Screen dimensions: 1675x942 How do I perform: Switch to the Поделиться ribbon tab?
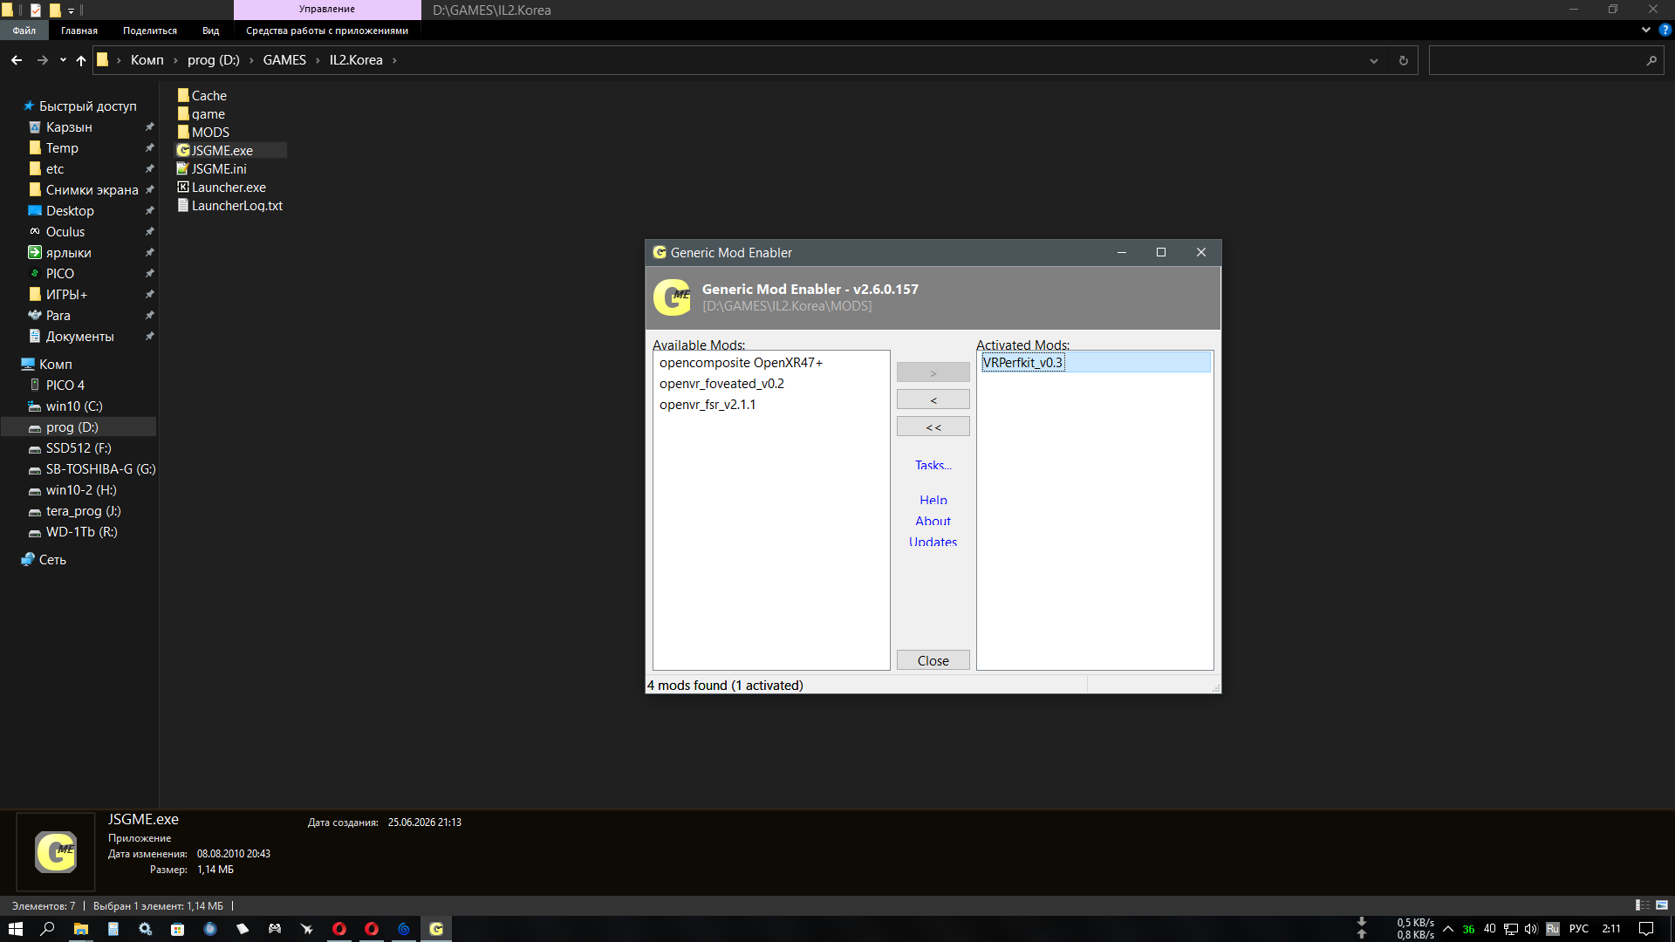[x=150, y=31]
